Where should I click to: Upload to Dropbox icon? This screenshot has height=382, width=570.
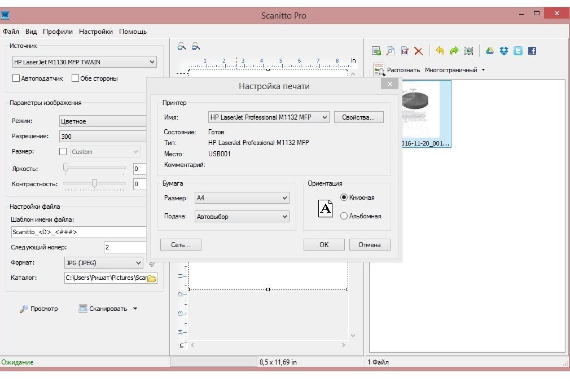point(504,51)
